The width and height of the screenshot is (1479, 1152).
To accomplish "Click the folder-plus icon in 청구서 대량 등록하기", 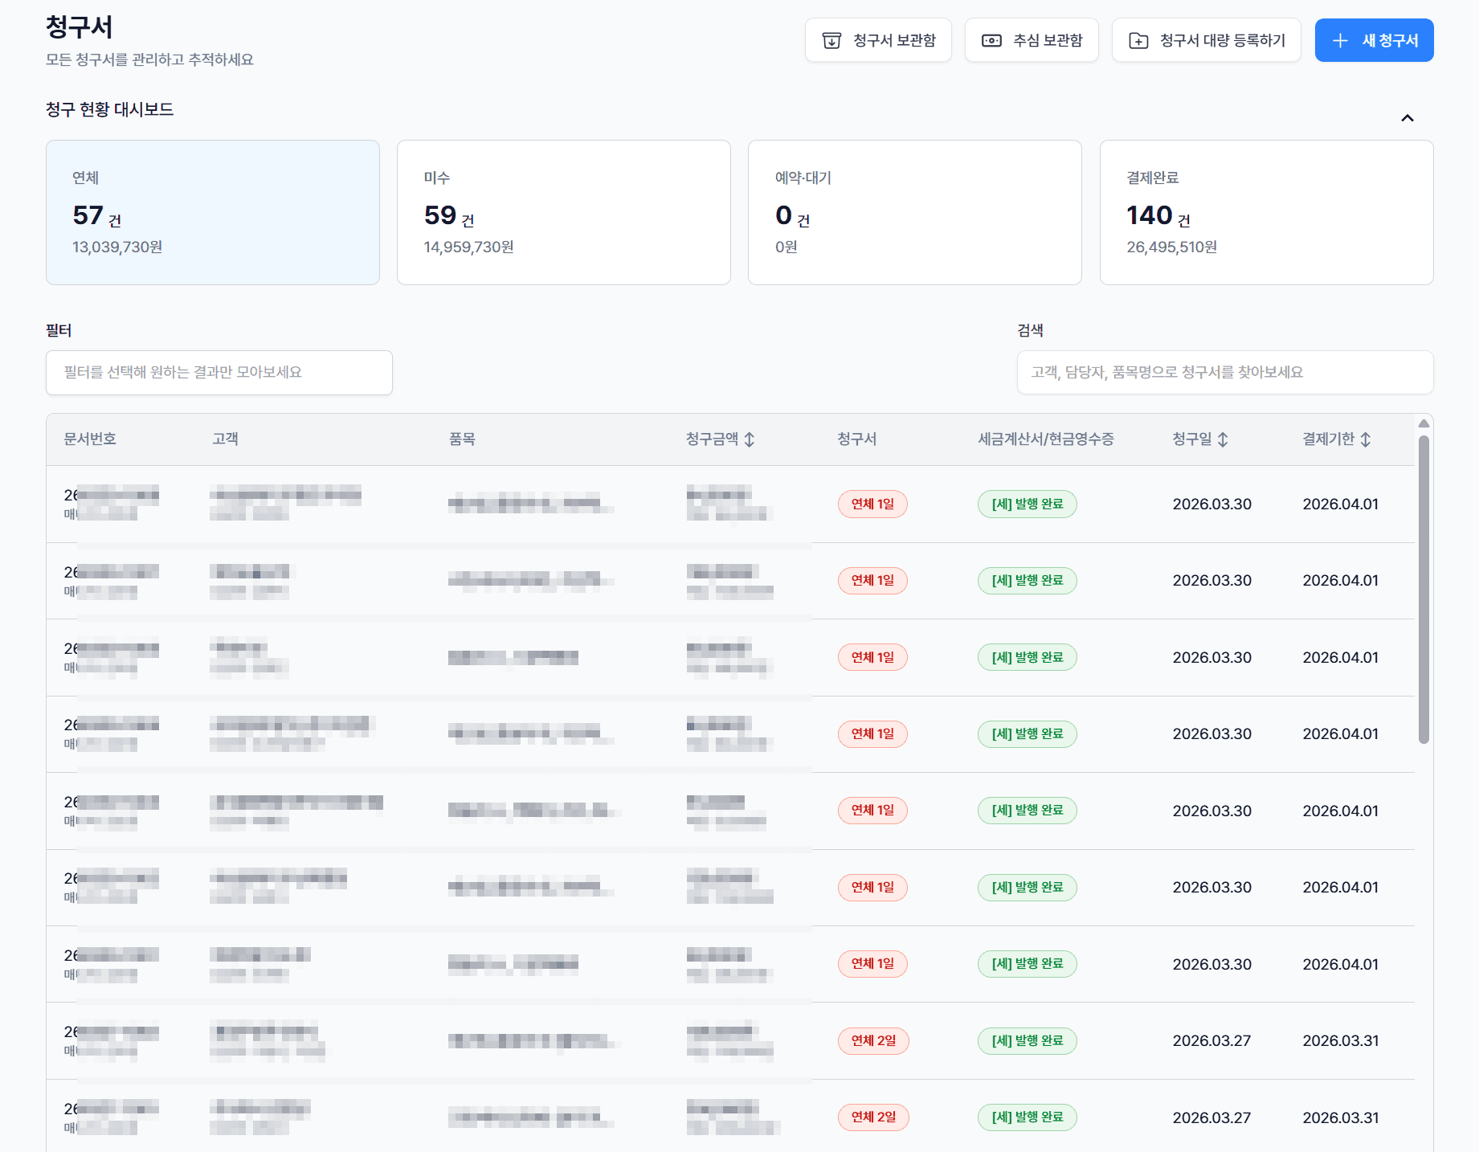I will 1138,40.
